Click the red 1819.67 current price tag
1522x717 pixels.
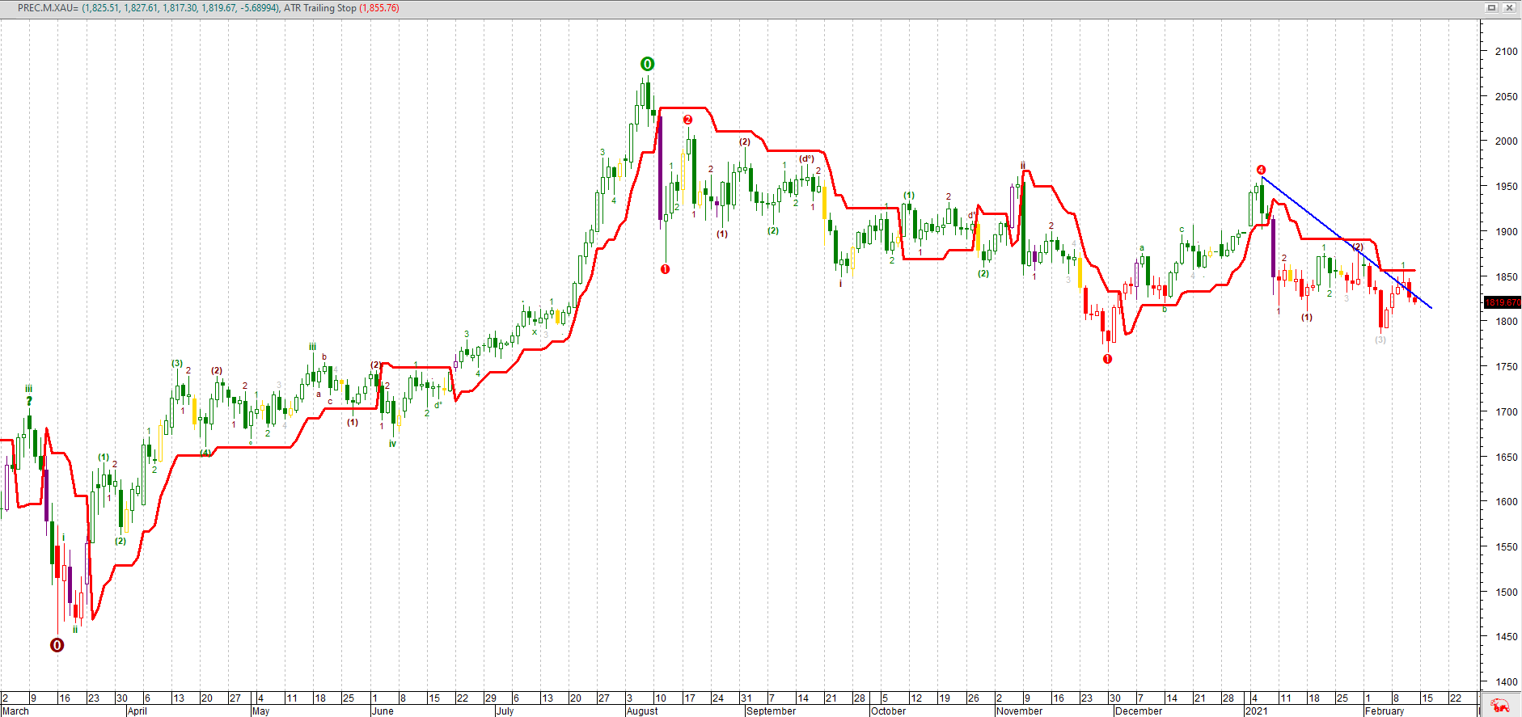click(x=1503, y=302)
